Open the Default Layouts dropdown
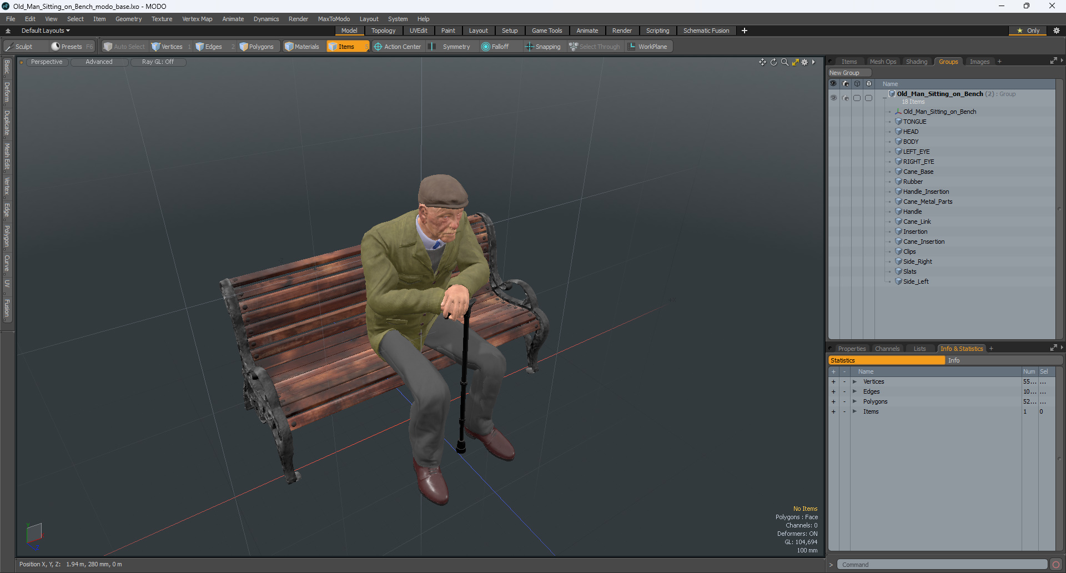Screen dimensions: 1066x573 pyautogui.click(x=46, y=31)
